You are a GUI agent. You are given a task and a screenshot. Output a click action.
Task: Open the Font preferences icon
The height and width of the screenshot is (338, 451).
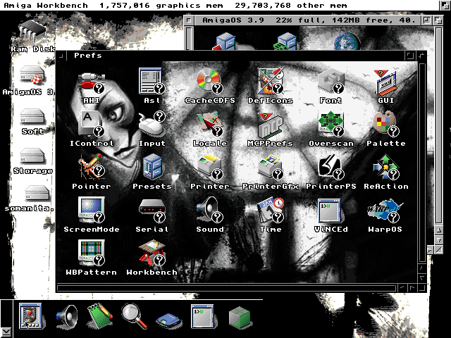[330, 82]
